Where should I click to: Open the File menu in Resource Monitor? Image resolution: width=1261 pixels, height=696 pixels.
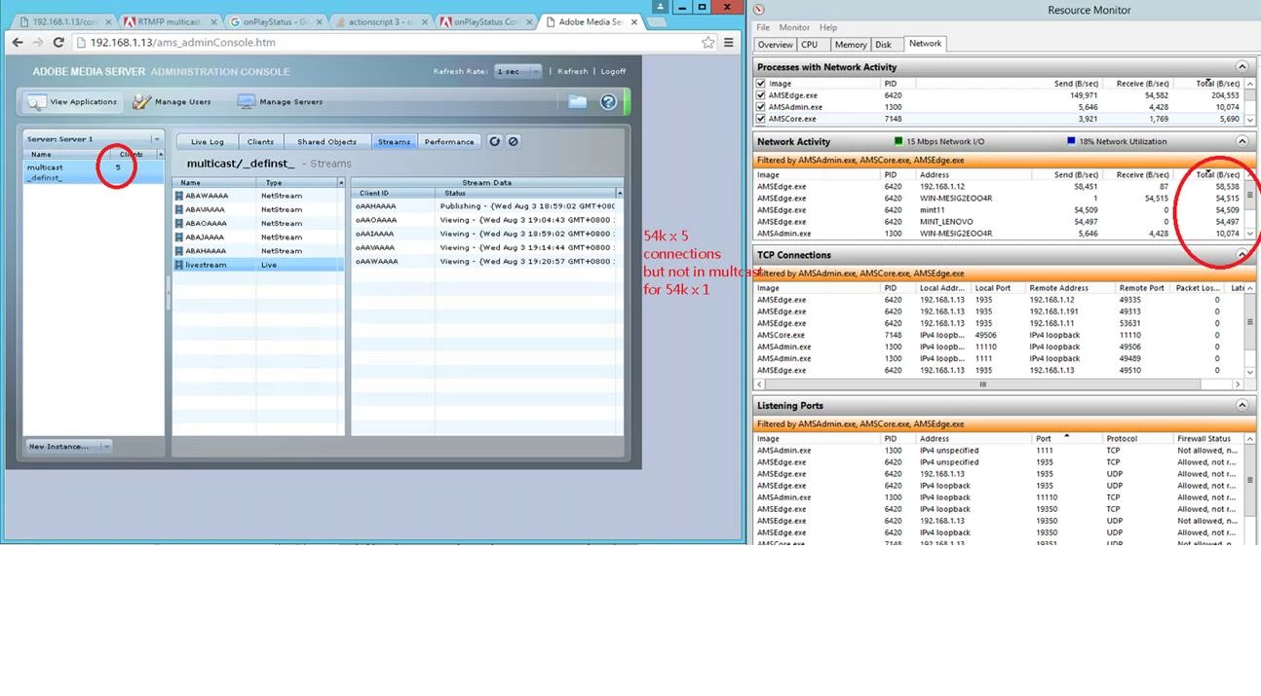[763, 27]
